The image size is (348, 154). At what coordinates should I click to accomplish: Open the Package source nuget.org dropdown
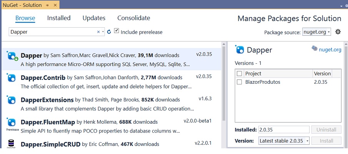click(x=316, y=32)
